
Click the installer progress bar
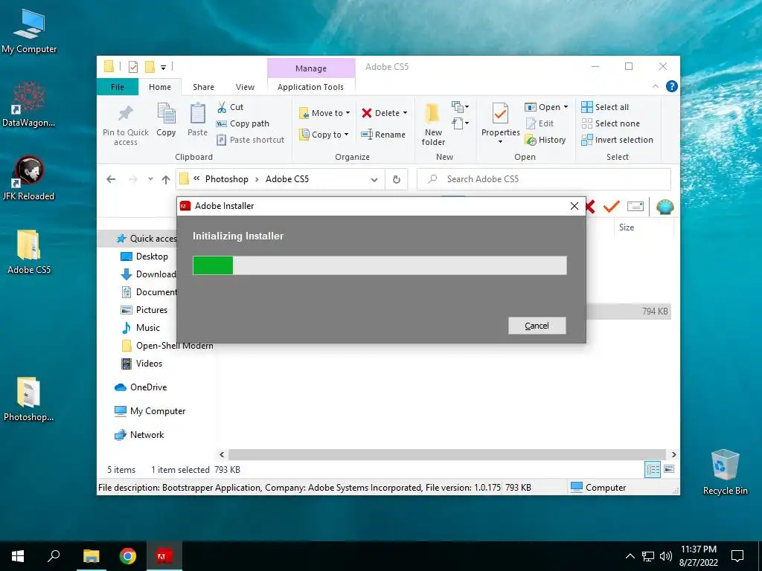click(380, 265)
